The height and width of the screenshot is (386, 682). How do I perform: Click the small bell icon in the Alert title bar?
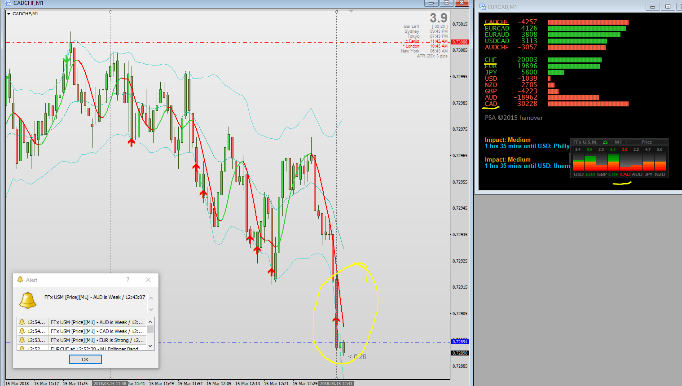(20, 280)
